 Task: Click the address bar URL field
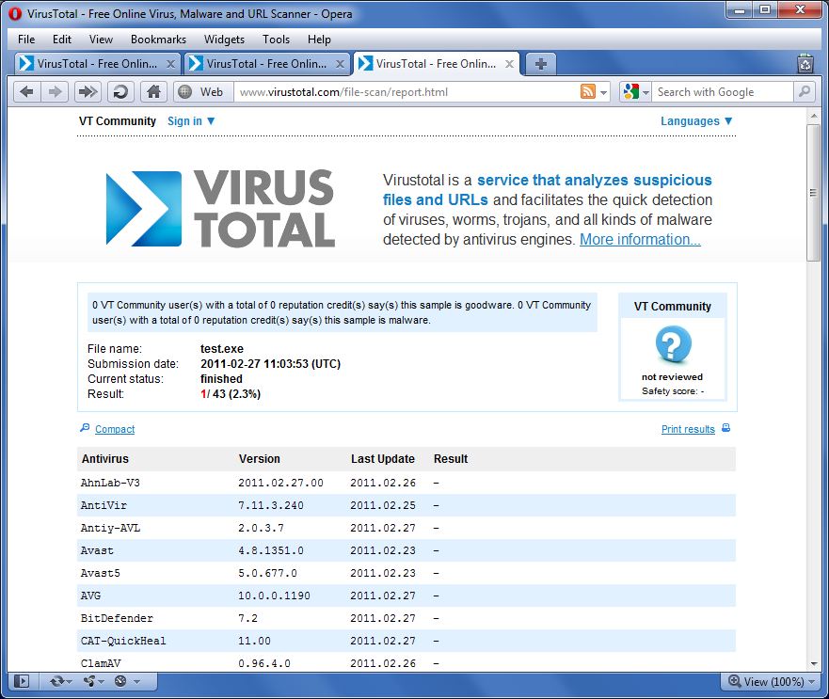(407, 92)
